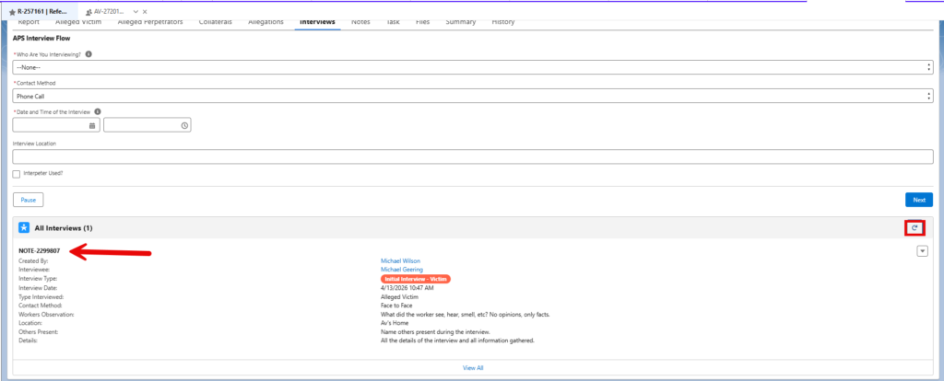Click the Face to Face value

(x=396, y=306)
